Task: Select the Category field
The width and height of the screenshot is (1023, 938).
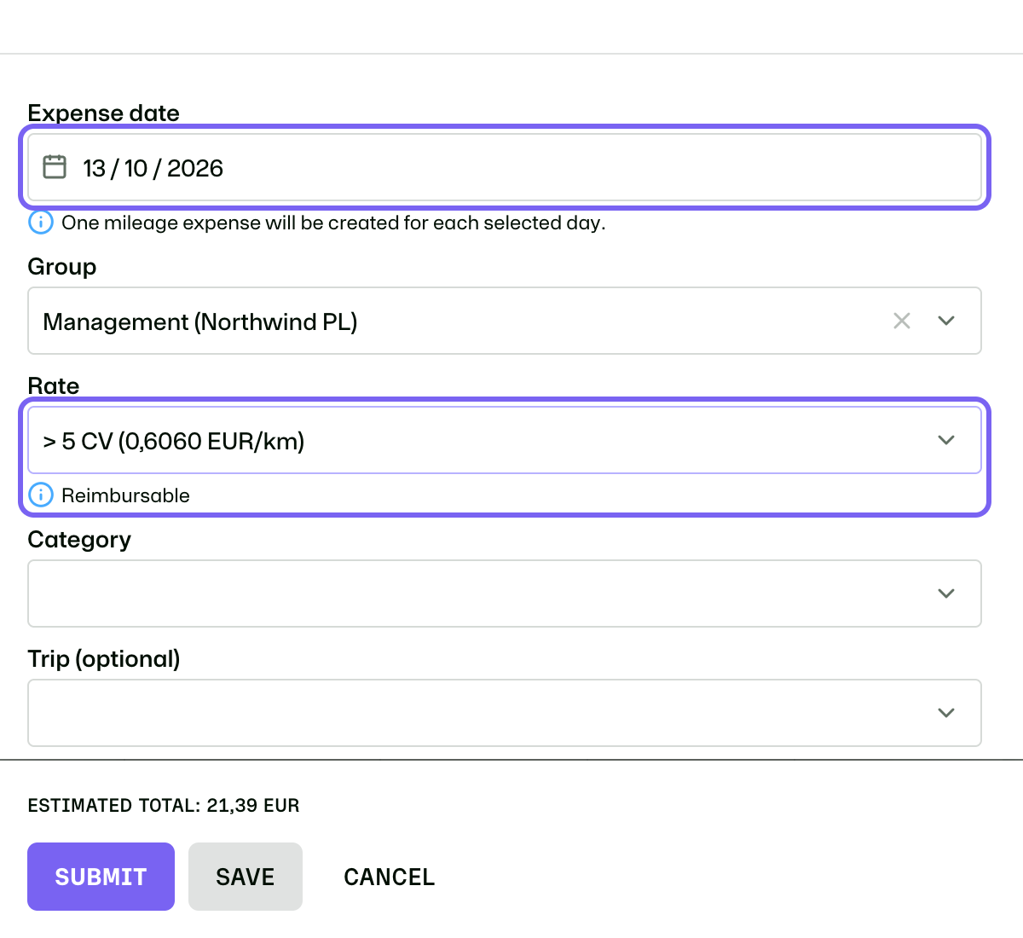Action: click(505, 593)
